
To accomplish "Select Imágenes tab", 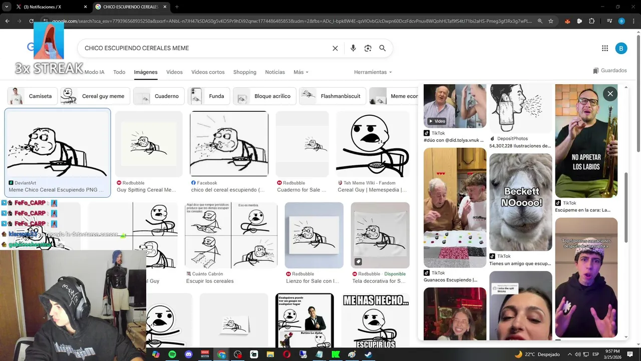I will (146, 72).
